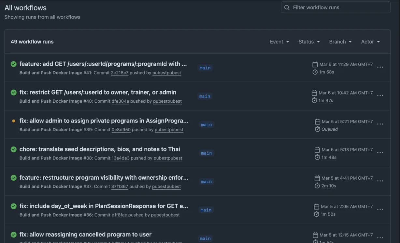Open commit 37f1367 link
The image size is (400, 243).
[120, 186]
